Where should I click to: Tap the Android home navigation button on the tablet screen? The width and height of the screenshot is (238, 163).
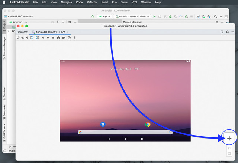[125, 139]
